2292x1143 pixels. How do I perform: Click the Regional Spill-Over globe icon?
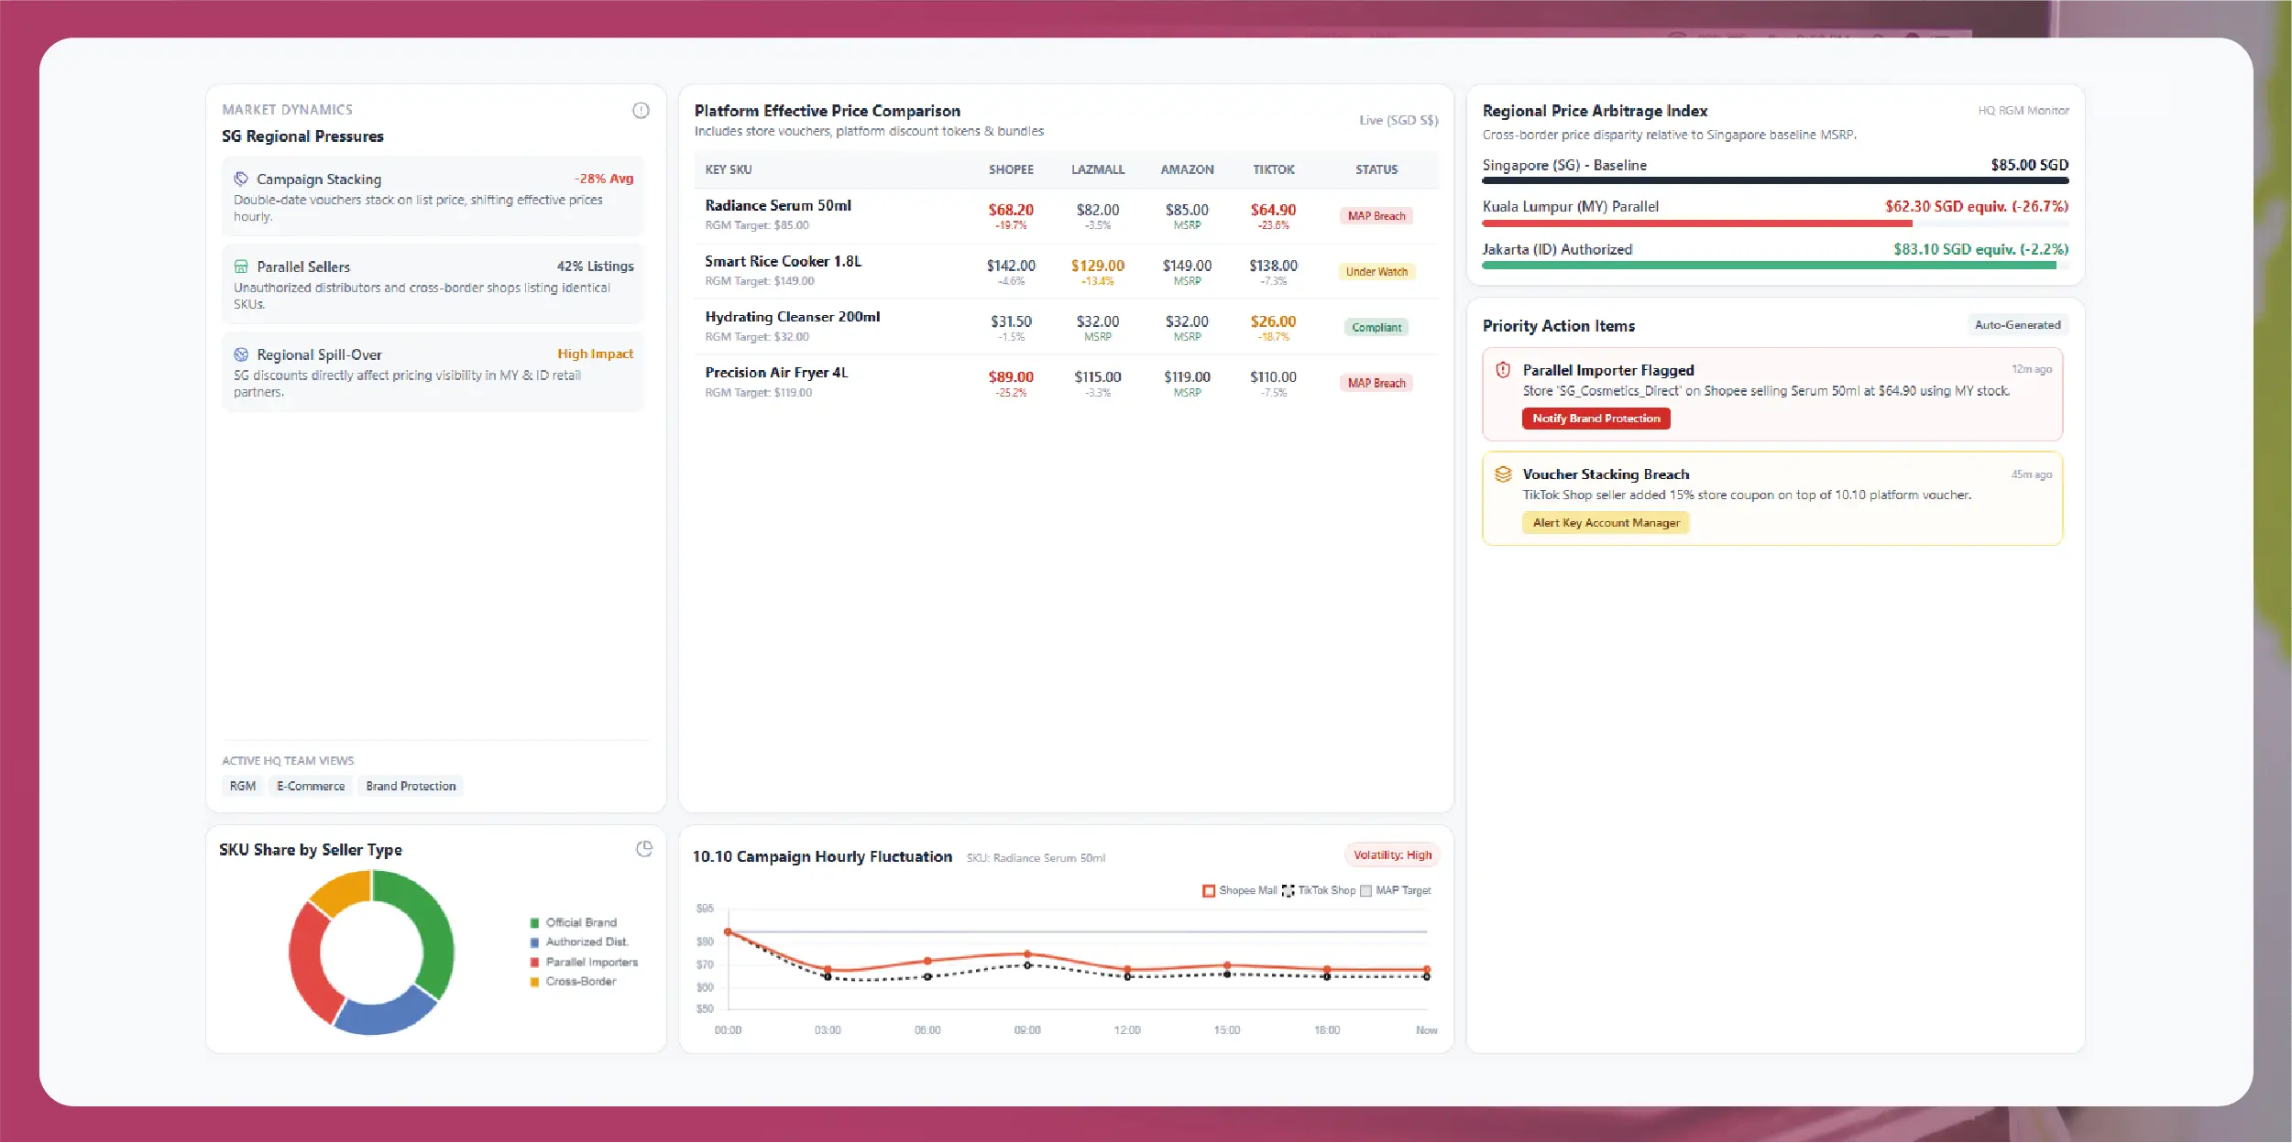(241, 354)
